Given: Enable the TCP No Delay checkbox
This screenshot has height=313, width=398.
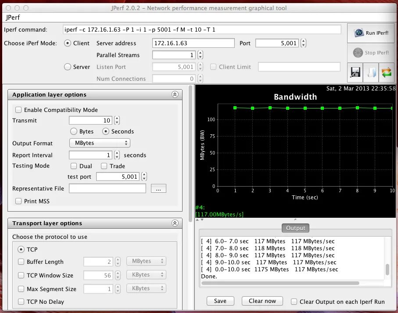Looking at the screenshot, I should [x=21, y=302].
